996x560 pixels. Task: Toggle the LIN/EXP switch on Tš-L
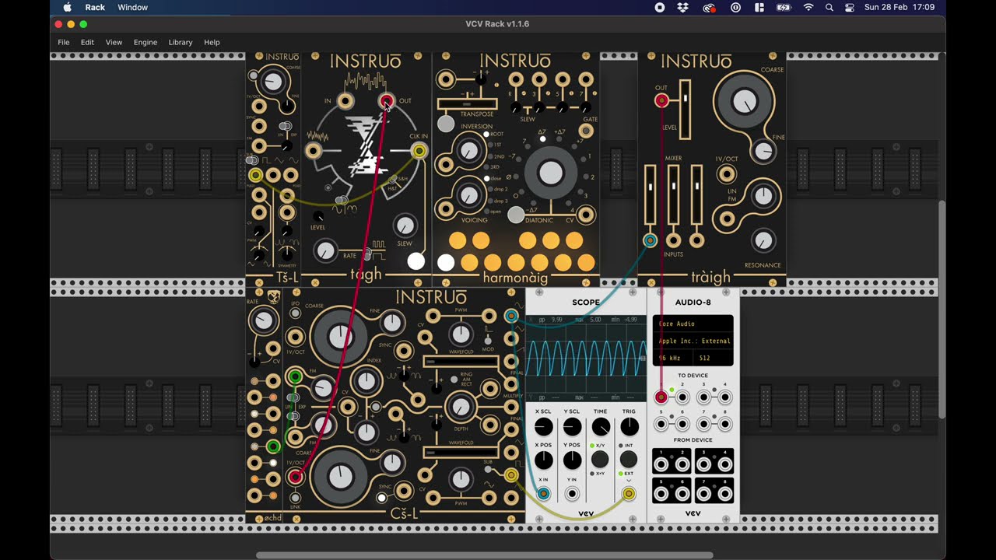286,126
